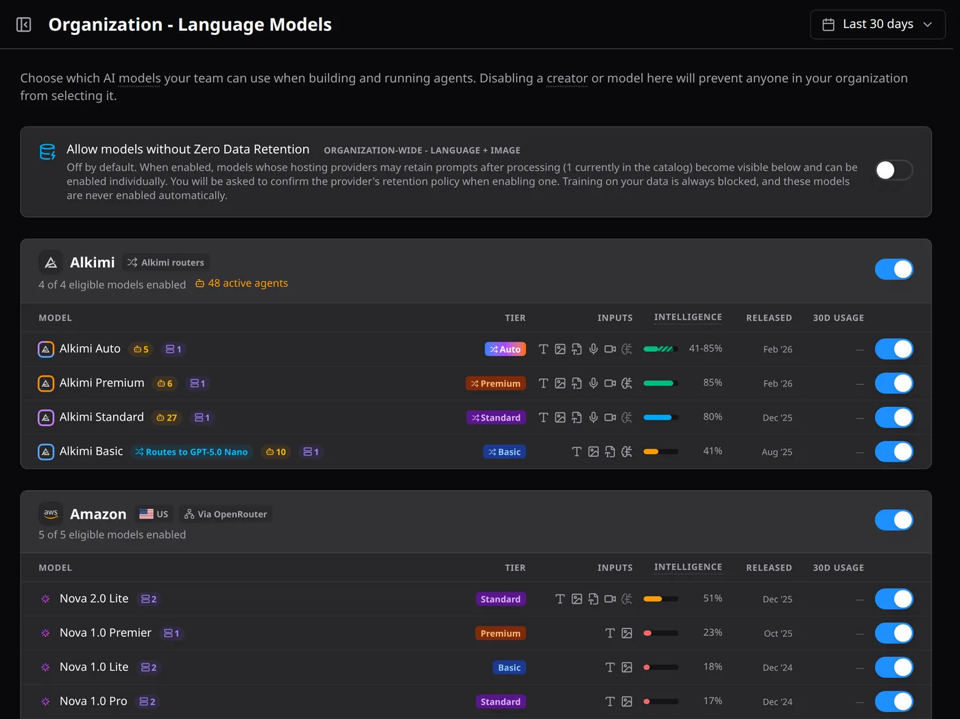Click the Nova 2.0 Lite model icon
Screen dimensions: 960x719
click(46, 599)
